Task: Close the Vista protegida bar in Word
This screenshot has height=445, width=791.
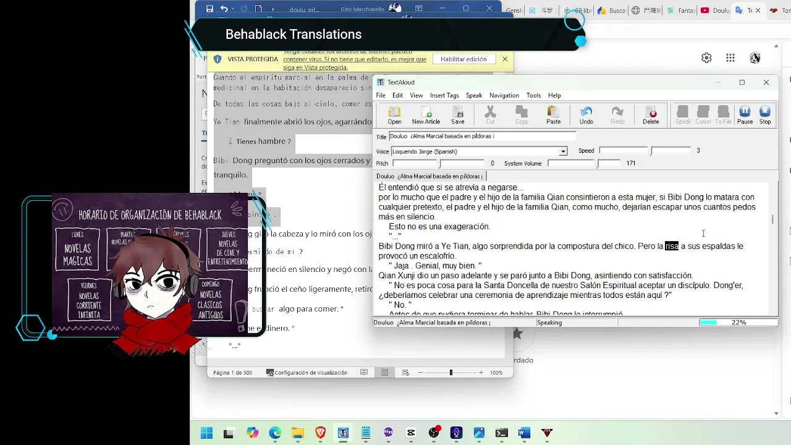Action: coord(505,59)
